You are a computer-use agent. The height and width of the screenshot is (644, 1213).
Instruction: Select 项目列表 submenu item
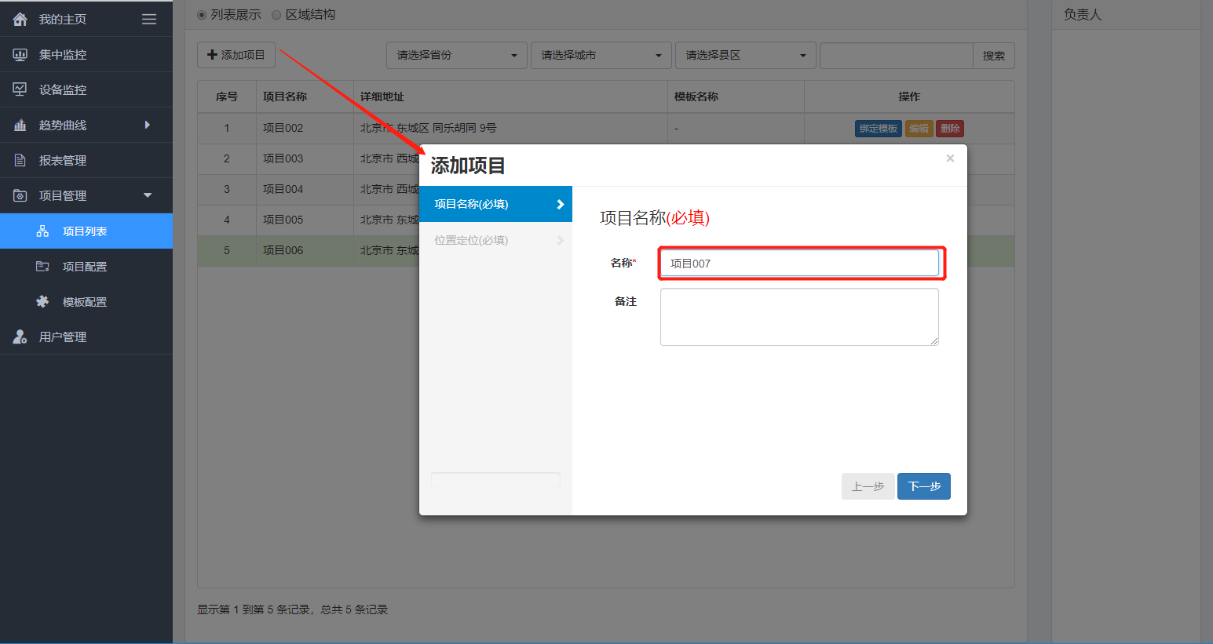[x=86, y=231]
